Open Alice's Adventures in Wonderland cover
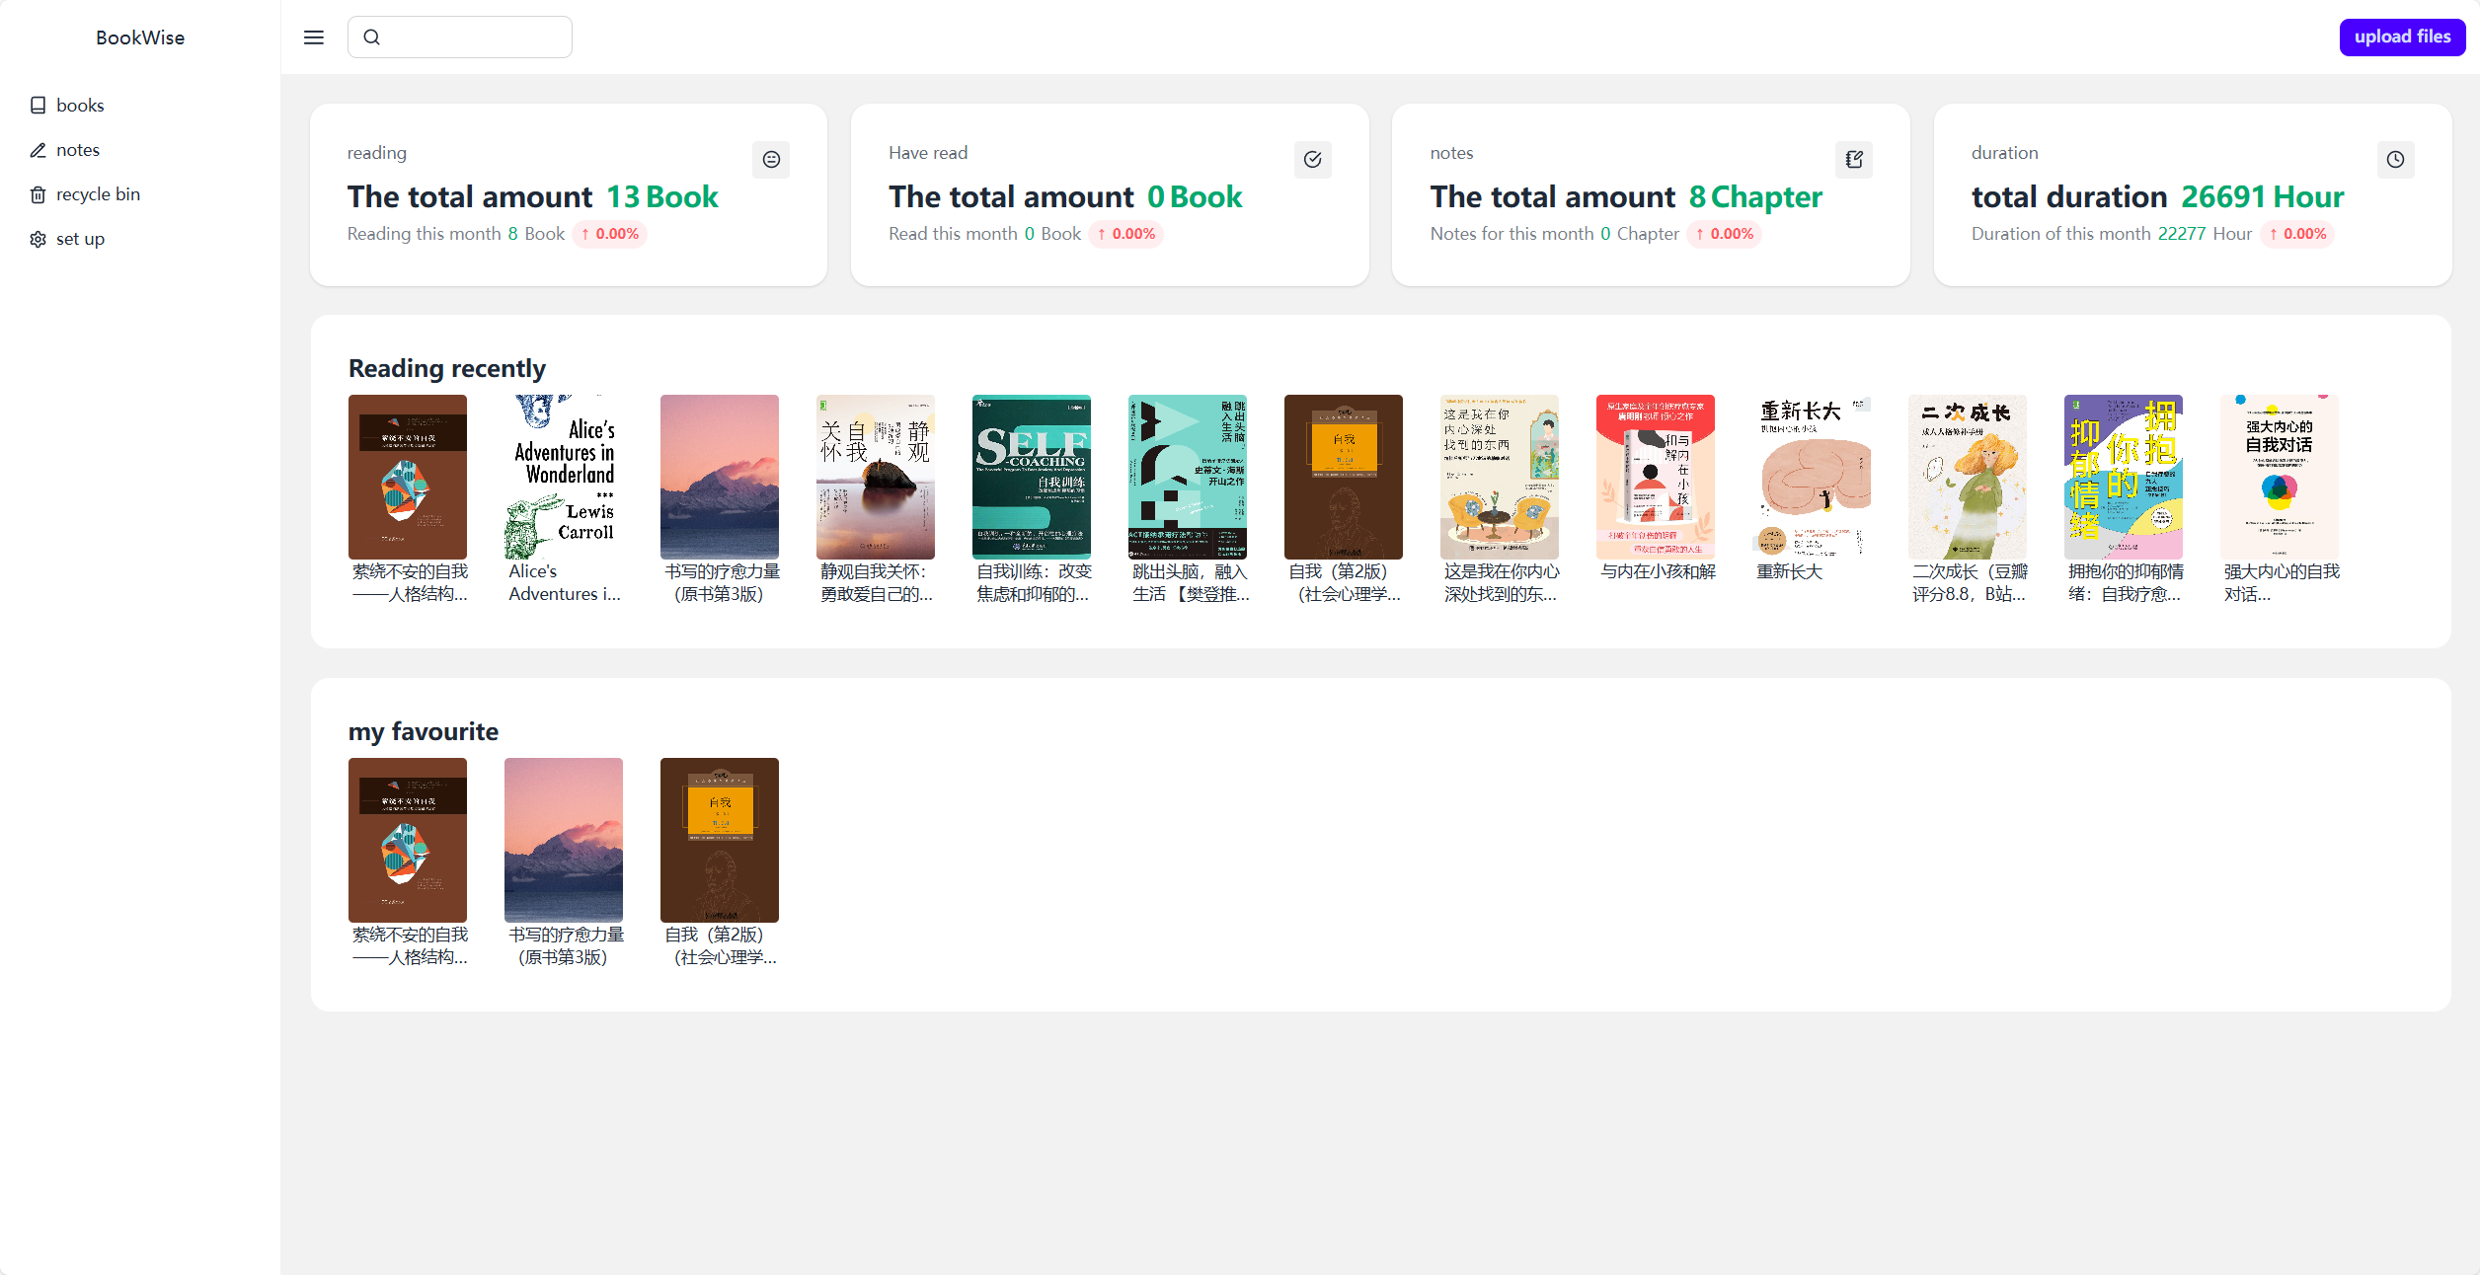 coord(564,478)
